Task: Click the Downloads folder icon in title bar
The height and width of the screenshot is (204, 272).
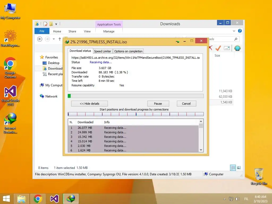Action: pyautogui.click(x=37, y=24)
